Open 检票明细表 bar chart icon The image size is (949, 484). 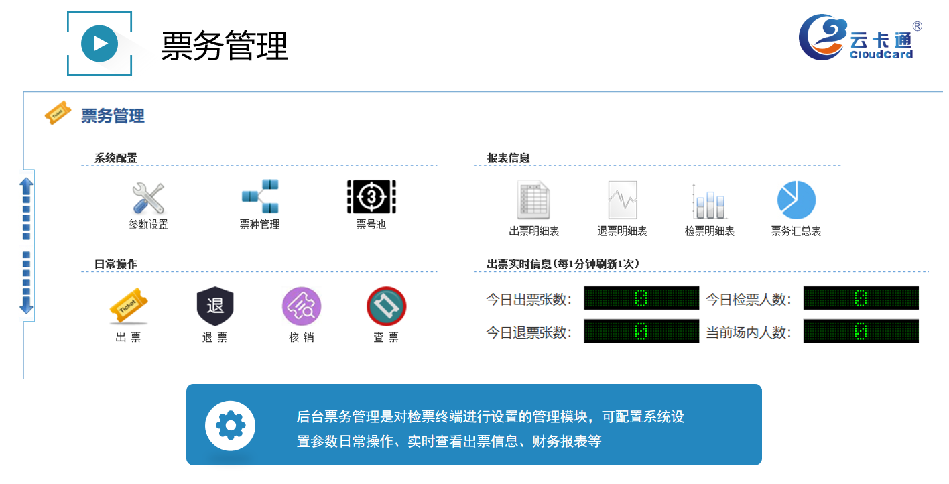pos(709,200)
